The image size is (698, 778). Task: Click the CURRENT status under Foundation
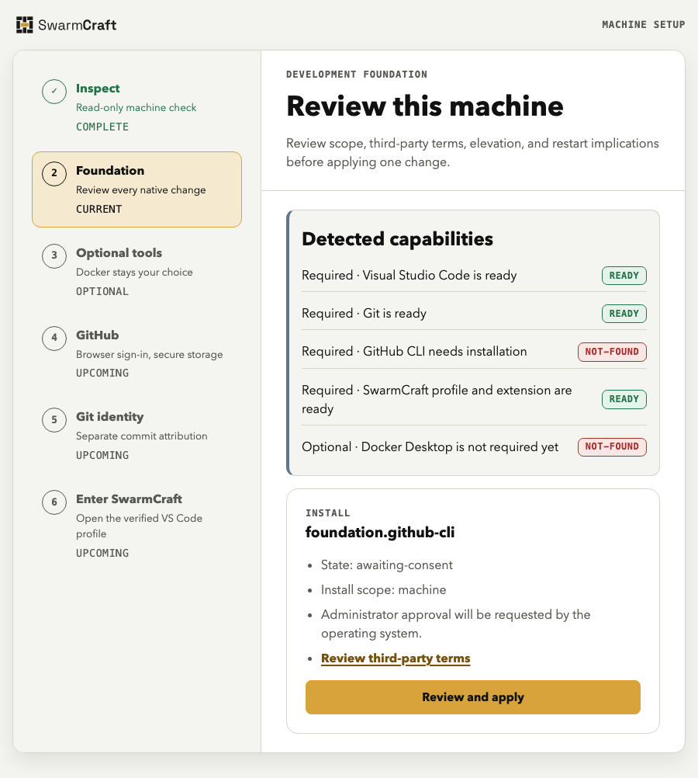(x=98, y=210)
